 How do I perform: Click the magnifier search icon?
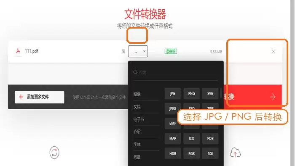coord(135,72)
